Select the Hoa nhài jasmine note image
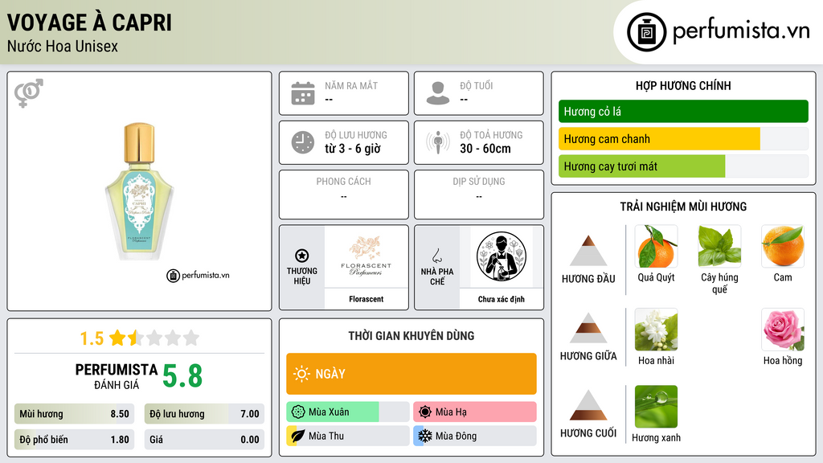Viewport: 823px width, 463px height. pos(656,330)
